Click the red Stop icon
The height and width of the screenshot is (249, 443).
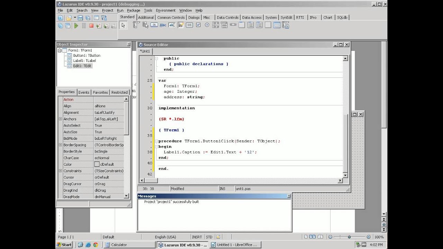pos(91,26)
